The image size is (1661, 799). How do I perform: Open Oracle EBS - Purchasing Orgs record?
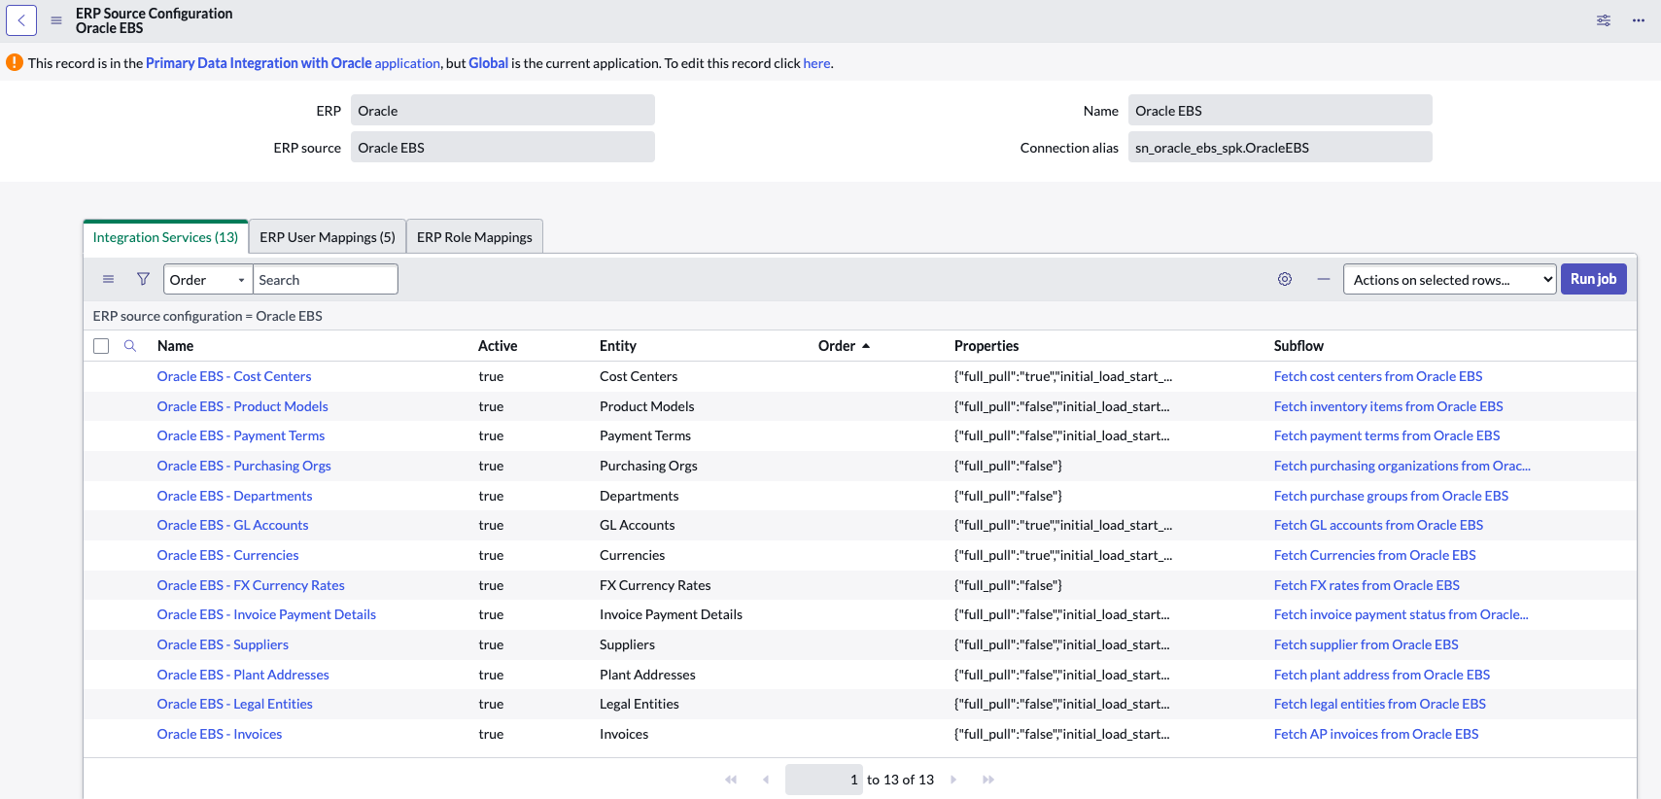coord(244,466)
